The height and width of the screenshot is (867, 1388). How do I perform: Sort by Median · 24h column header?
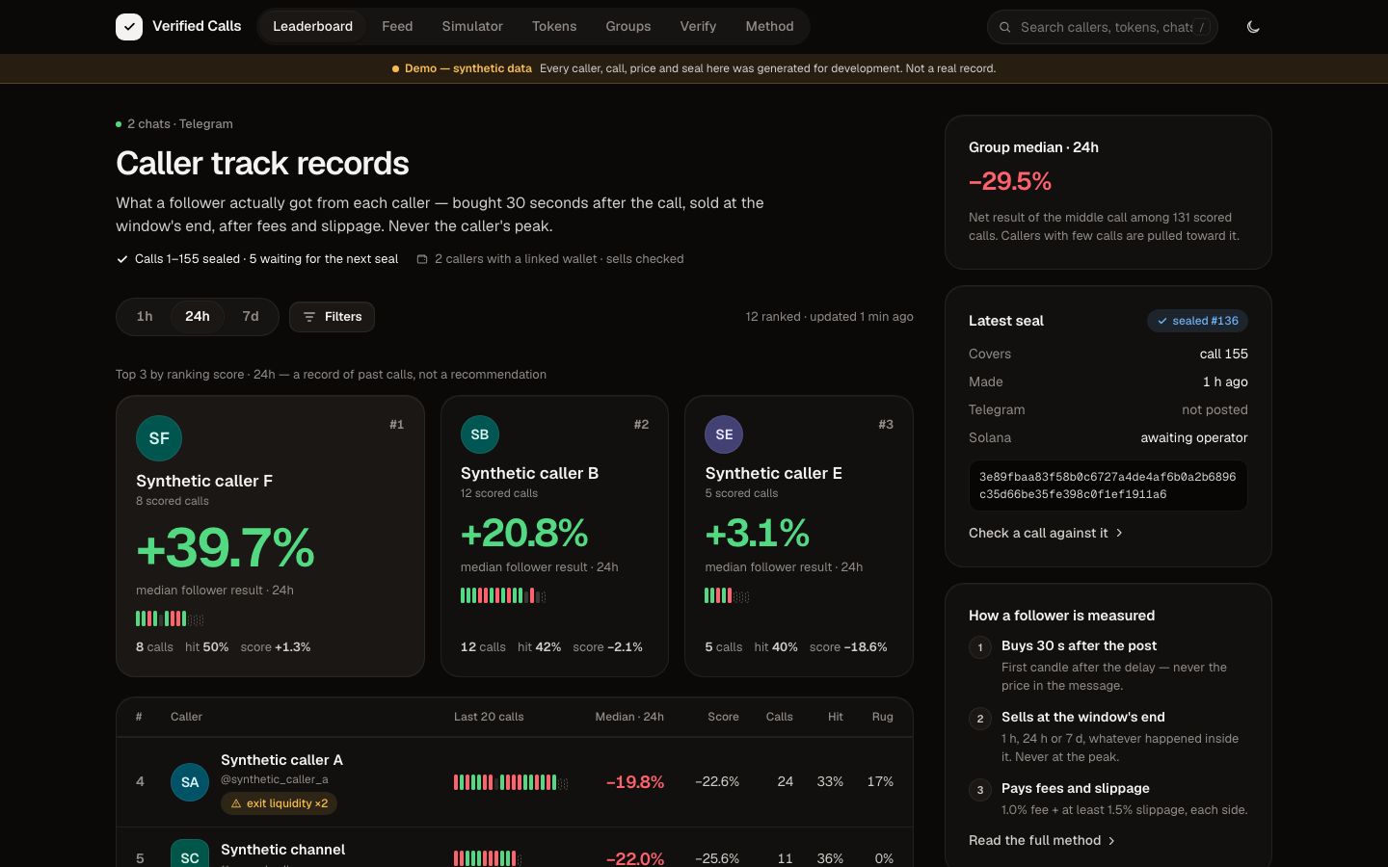point(629,717)
